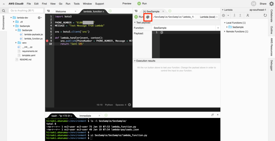Click the download import arrow icon in Lambda panel
The image size is (275, 141).
tap(234, 15)
